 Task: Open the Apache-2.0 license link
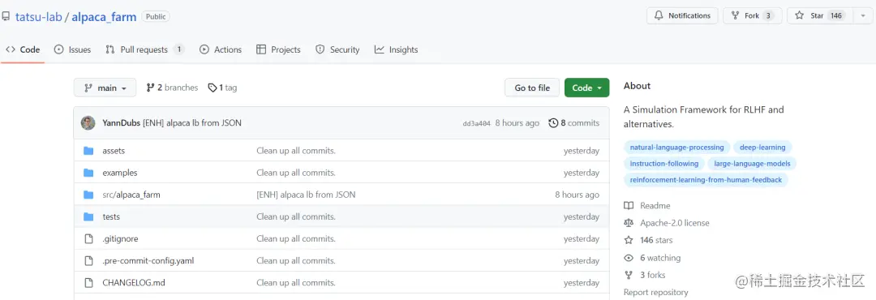(674, 223)
